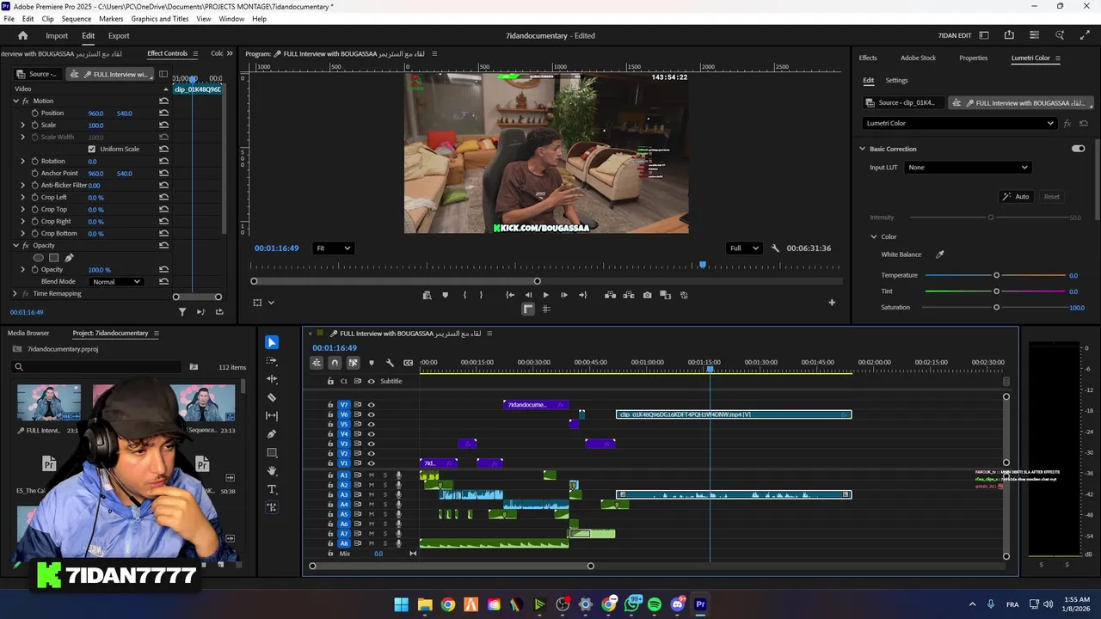The height and width of the screenshot is (619, 1101).
Task: Click the Tint slider handle
Action: [x=997, y=291]
